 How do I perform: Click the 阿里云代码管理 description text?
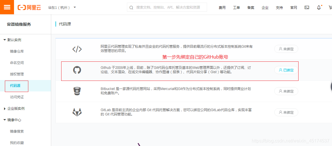(177, 49)
